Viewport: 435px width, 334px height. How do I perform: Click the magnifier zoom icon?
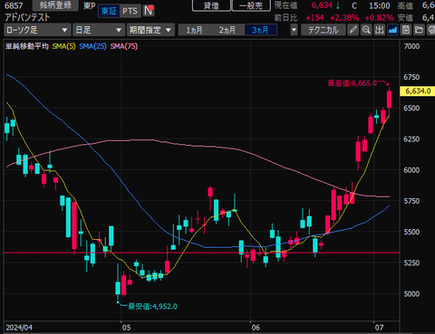point(366,30)
